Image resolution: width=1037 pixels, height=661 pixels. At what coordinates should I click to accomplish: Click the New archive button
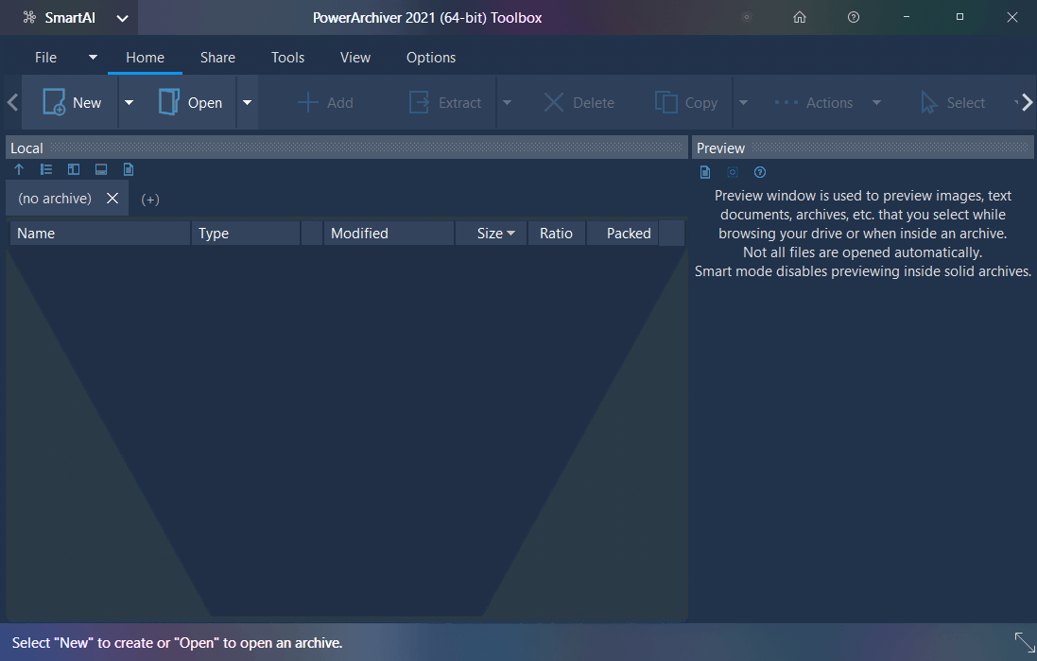point(71,102)
